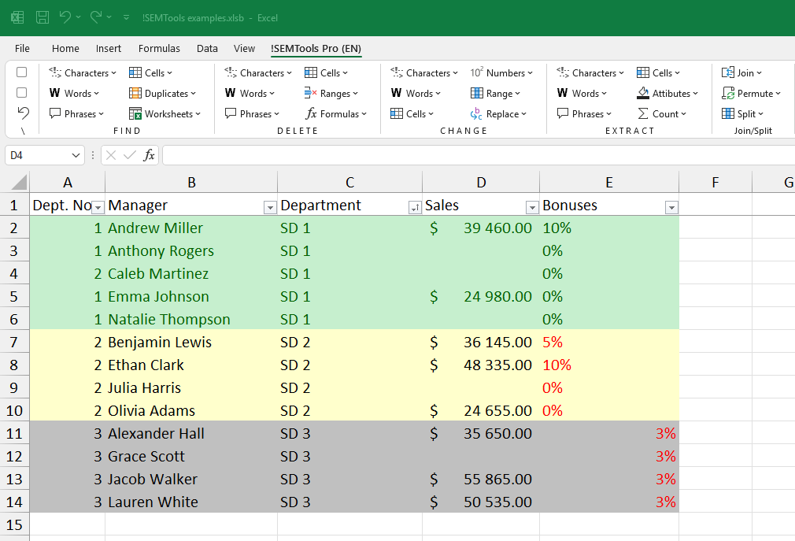The image size is (795, 541).
Task: Check the lower checkbox beside the FIND group
Action: [x=21, y=93]
